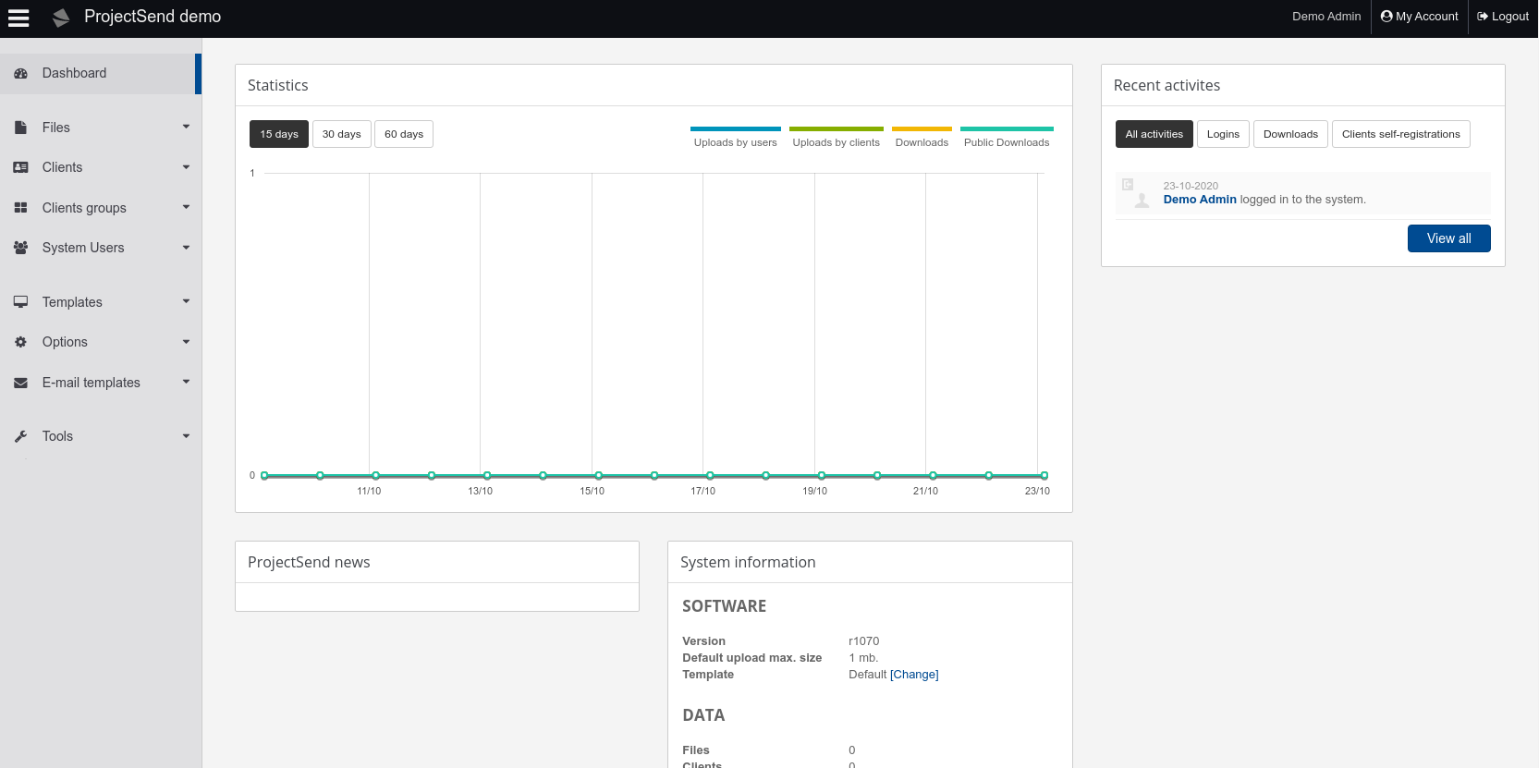This screenshot has height=768, width=1539.
Task: Toggle the Uploads by users legend swatch
Action: pos(735,129)
